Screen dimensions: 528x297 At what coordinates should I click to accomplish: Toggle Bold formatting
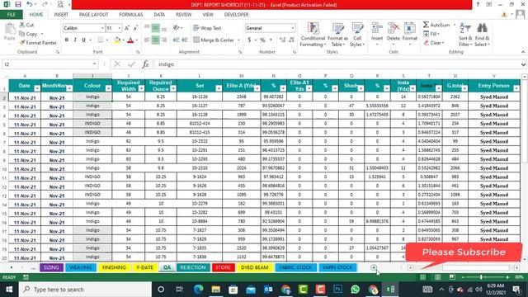point(67,40)
